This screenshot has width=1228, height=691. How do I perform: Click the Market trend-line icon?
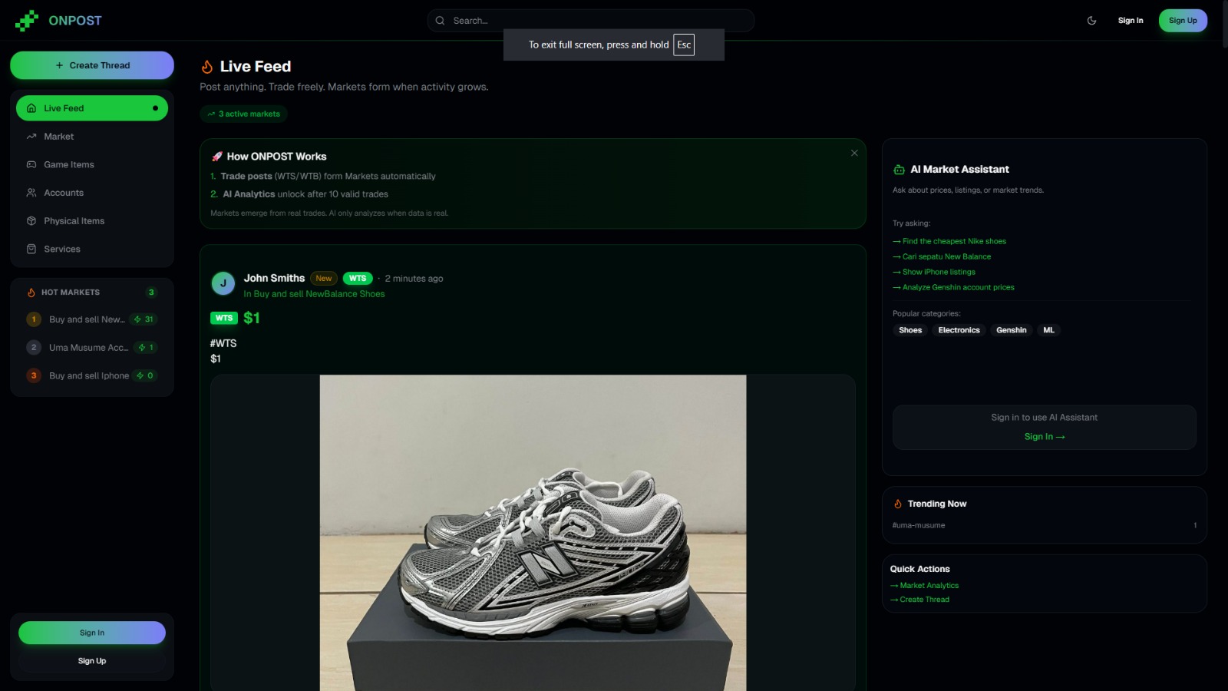tap(31, 137)
